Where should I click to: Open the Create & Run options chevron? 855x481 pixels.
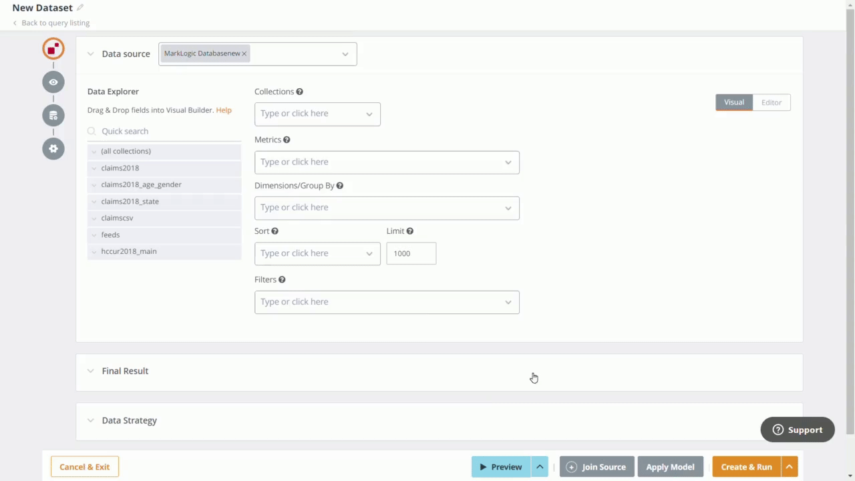pyautogui.click(x=789, y=466)
